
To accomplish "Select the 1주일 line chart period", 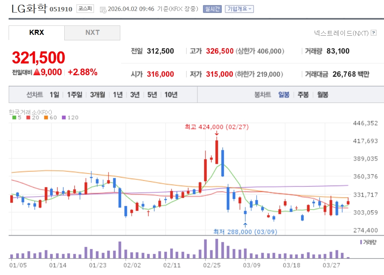I will (75, 94).
